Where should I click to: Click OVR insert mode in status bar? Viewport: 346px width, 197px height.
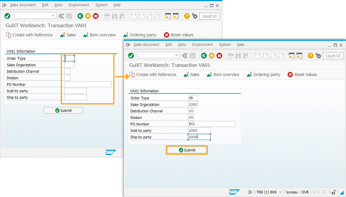click(x=305, y=192)
